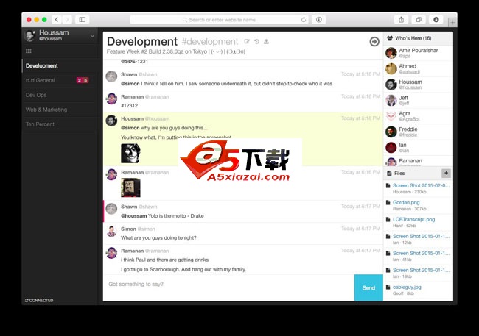Click the reload page icon
This screenshot has height=336, width=479.
click(304, 20)
